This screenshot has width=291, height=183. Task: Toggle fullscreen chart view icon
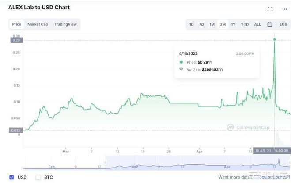pyautogui.click(x=270, y=9)
